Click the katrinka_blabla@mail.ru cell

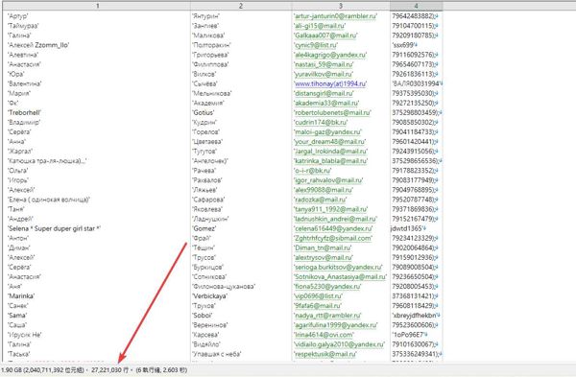(x=331, y=161)
